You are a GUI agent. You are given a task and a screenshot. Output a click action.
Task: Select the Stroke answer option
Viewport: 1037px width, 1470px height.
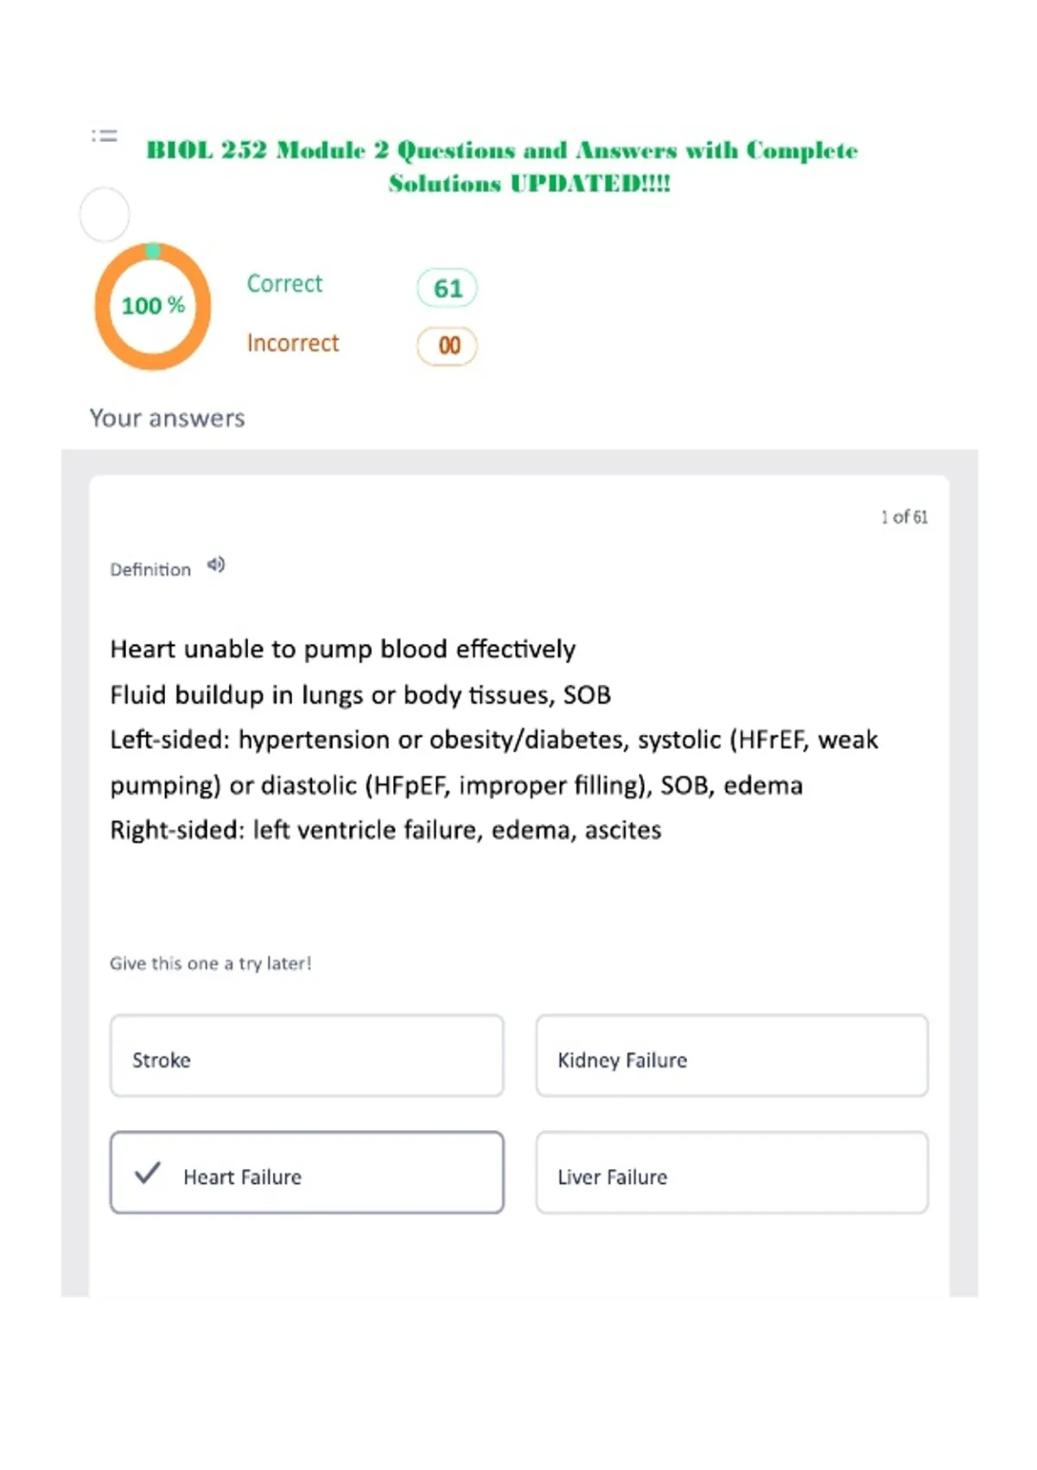[307, 1056]
